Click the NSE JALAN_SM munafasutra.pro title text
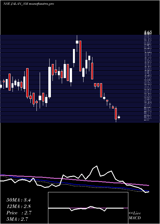This screenshot has width=160, height=224. [x=28, y=4]
